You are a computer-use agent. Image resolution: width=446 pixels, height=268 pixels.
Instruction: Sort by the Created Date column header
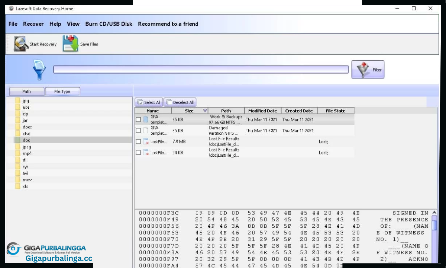pyautogui.click(x=299, y=111)
